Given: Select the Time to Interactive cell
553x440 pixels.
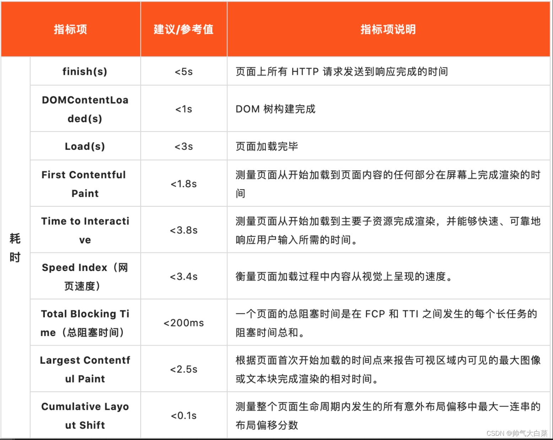Looking at the screenshot, I should tap(85, 230).
